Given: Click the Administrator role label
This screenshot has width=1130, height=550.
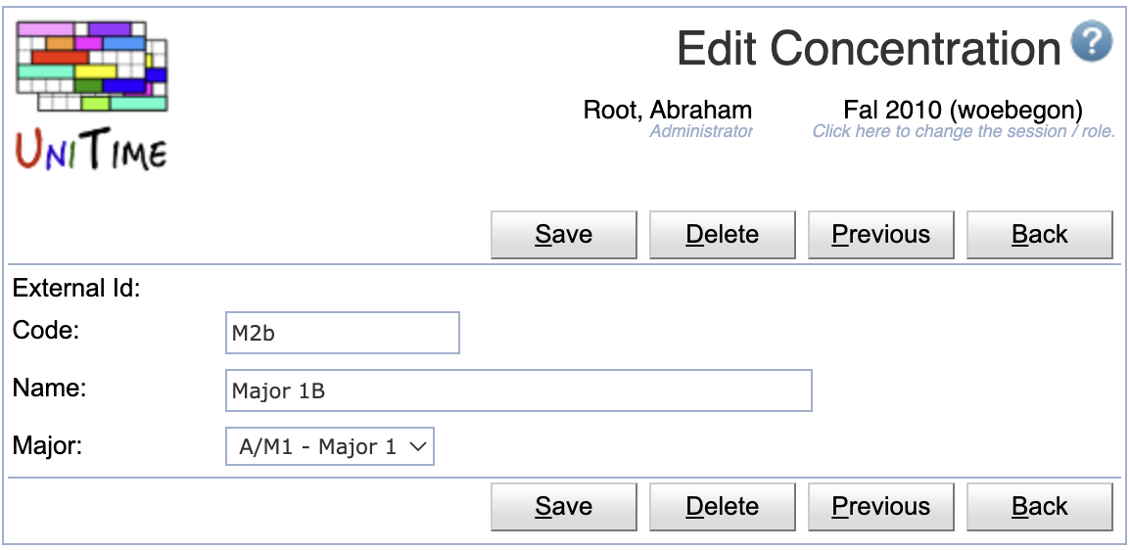Looking at the screenshot, I should click(x=700, y=131).
